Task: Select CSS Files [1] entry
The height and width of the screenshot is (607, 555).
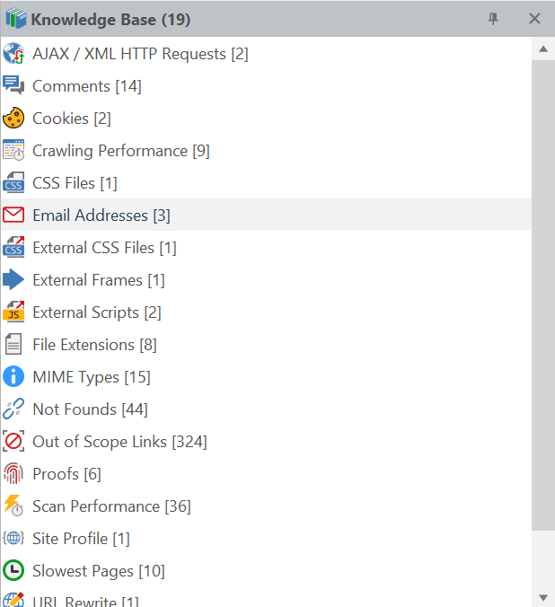Action: click(75, 183)
